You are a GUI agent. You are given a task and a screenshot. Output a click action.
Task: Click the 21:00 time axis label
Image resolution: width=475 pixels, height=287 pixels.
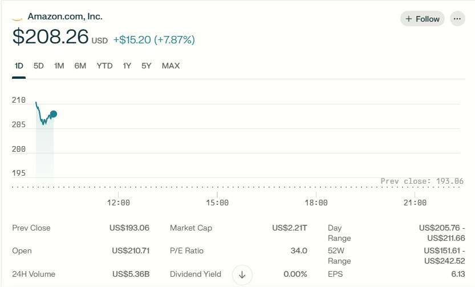(415, 203)
